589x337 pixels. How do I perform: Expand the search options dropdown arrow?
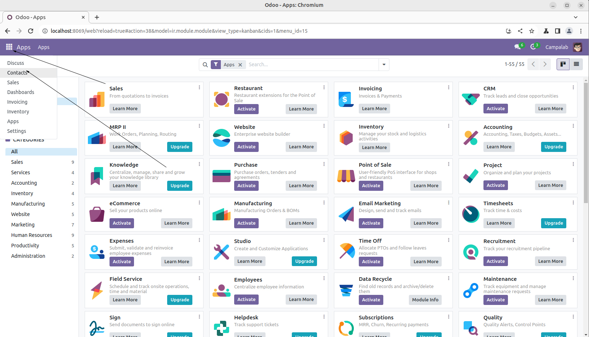[x=384, y=65]
